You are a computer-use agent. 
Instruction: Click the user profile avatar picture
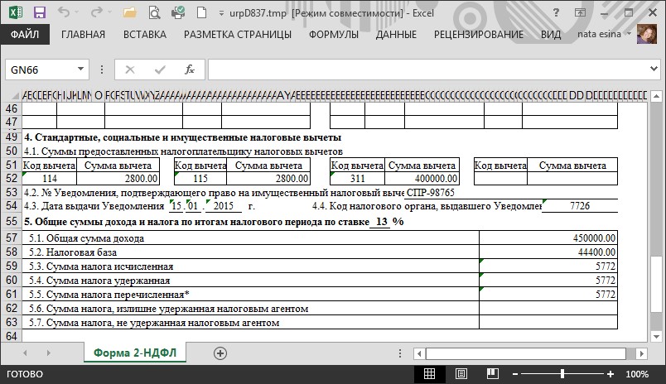click(646, 35)
